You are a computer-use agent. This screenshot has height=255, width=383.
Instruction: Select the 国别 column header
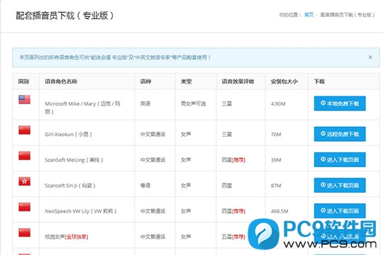(x=23, y=81)
